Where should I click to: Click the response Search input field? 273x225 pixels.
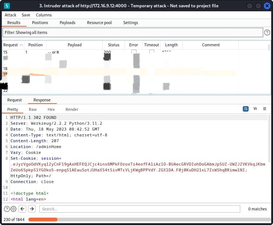coord(140,209)
